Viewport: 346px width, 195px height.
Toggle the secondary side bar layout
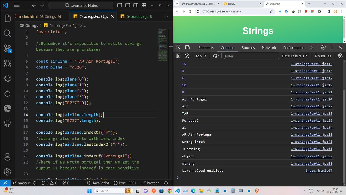[136, 5]
